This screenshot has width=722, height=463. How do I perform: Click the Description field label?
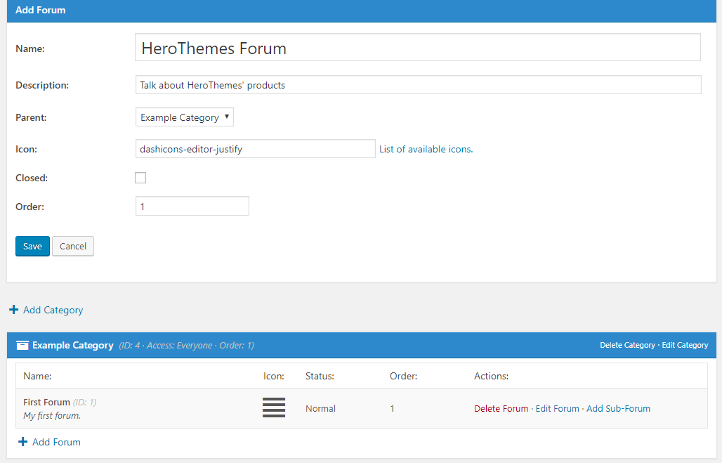pyautogui.click(x=42, y=85)
